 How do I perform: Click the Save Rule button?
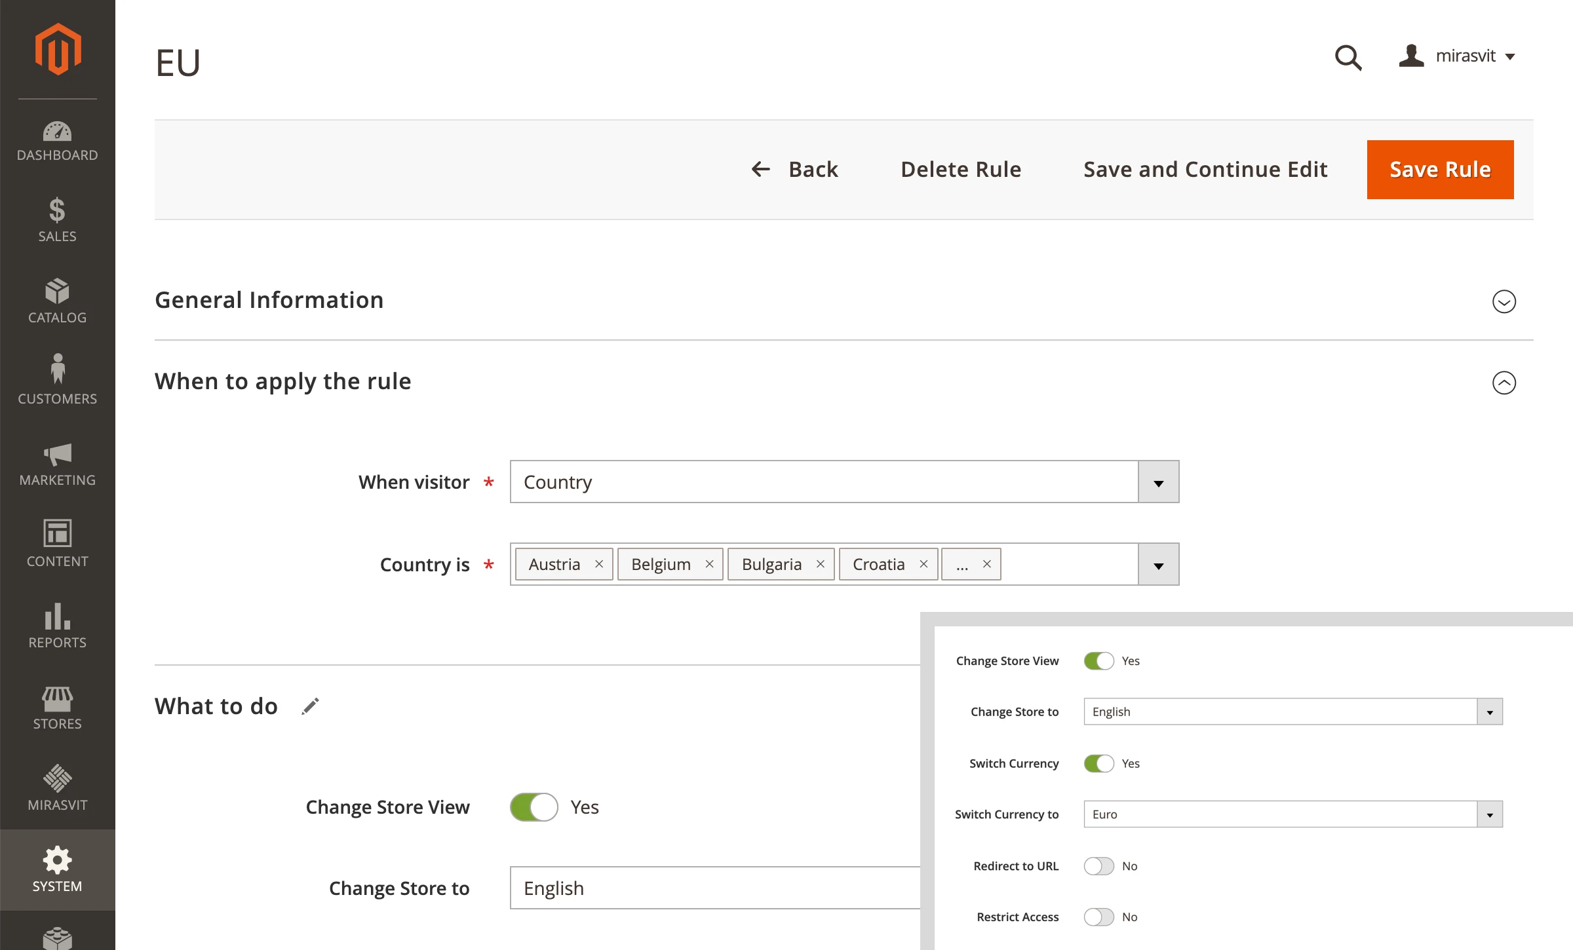(1439, 169)
